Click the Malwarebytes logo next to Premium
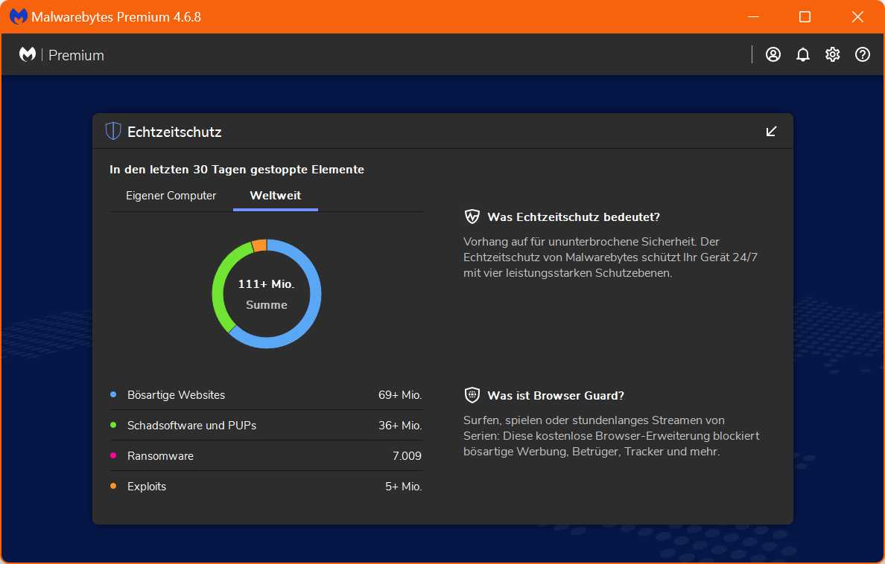Viewport: 885px width, 564px height. click(x=27, y=54)
